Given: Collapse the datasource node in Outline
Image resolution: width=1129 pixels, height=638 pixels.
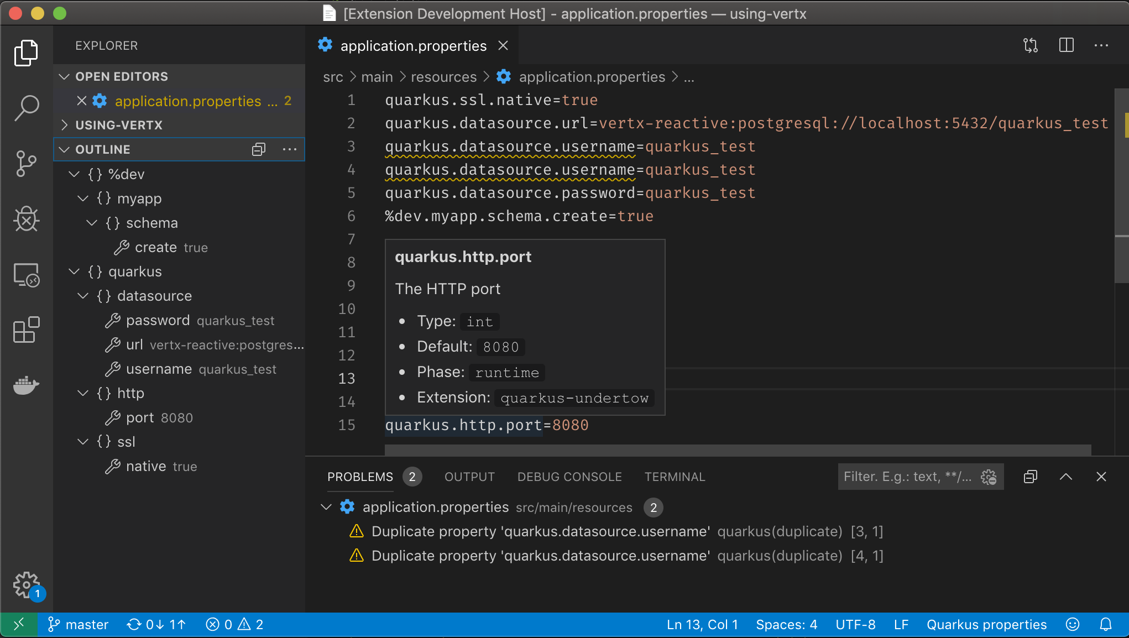Looking at the screenshot, I should pos(83,296).
